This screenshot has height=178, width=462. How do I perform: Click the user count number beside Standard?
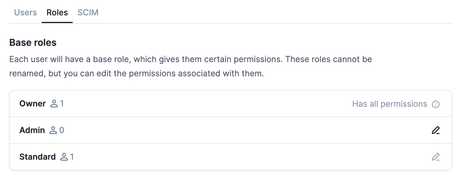(72, 157)
